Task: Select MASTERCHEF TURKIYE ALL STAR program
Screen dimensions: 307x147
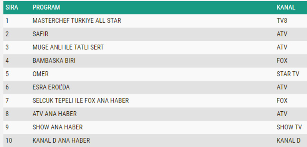Action: click(77, 21)
